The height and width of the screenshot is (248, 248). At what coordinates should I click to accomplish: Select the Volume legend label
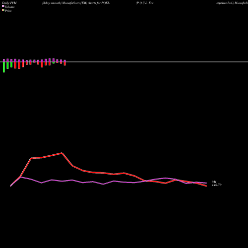(x=9, y=7)
